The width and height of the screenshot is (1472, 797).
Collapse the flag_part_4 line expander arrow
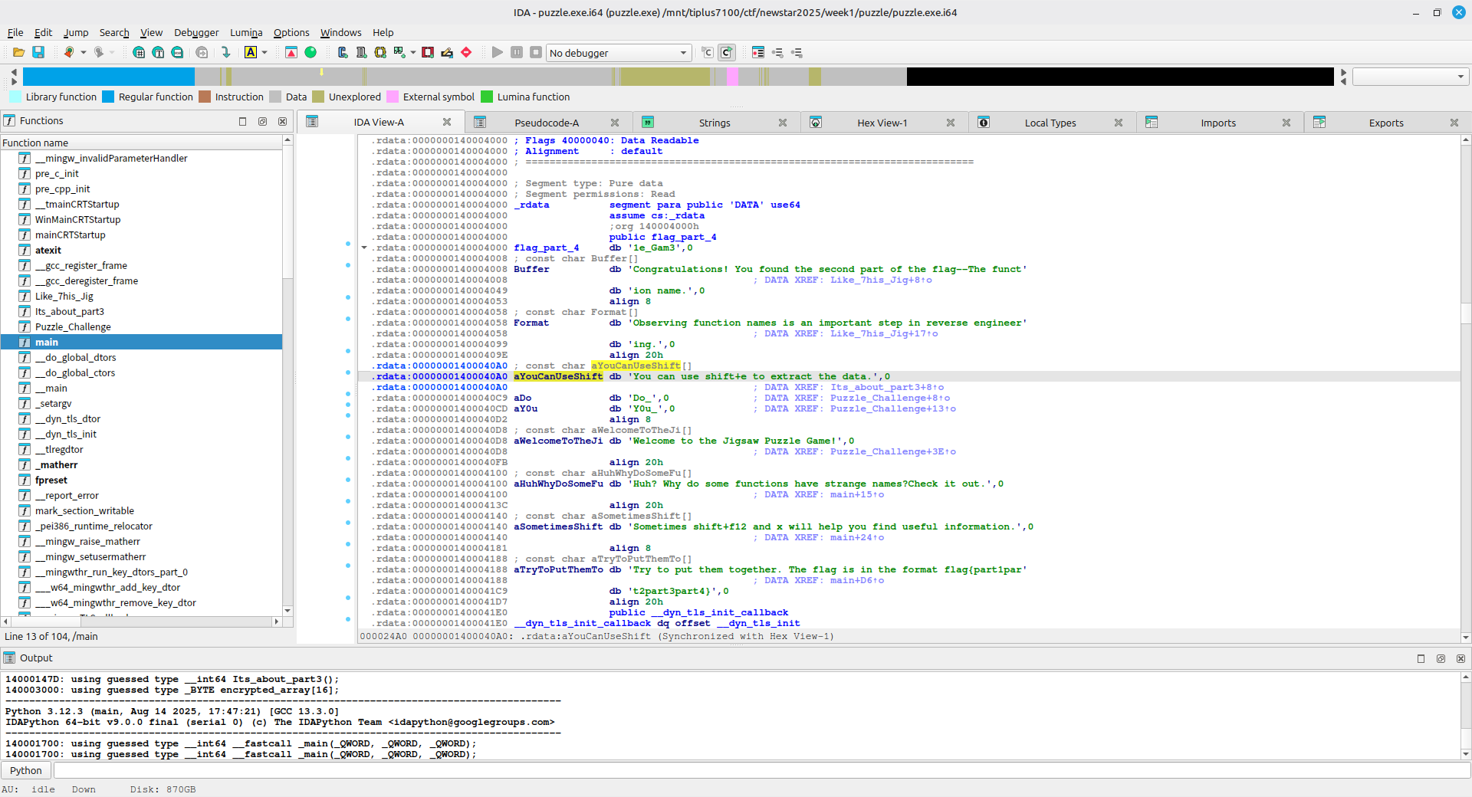(x=364, y=248)
